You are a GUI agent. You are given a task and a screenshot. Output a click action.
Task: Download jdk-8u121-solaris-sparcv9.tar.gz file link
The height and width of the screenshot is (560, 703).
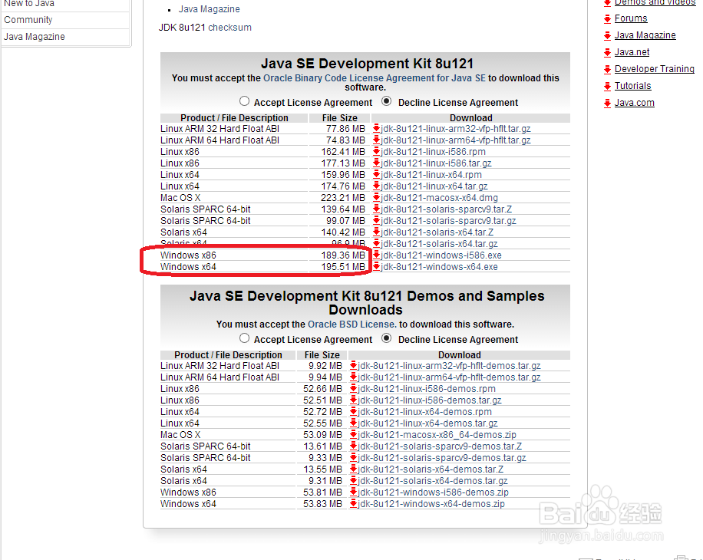[448, 221]
